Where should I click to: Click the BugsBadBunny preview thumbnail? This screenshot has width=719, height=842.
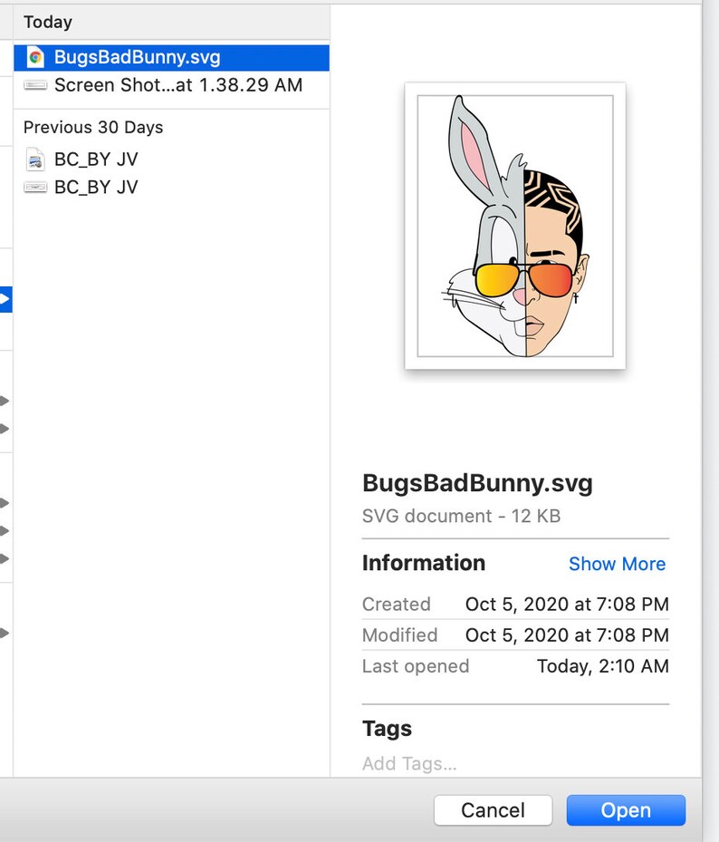(515, 226)
